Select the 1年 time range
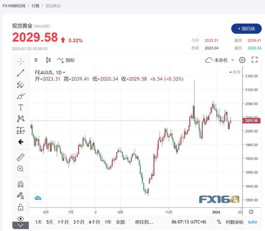265x231 pixels. click(x=108, y=222)
